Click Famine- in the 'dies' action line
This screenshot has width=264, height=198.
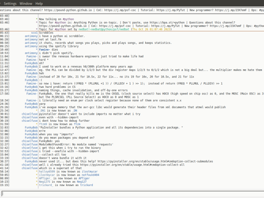[x=45, y=49]
